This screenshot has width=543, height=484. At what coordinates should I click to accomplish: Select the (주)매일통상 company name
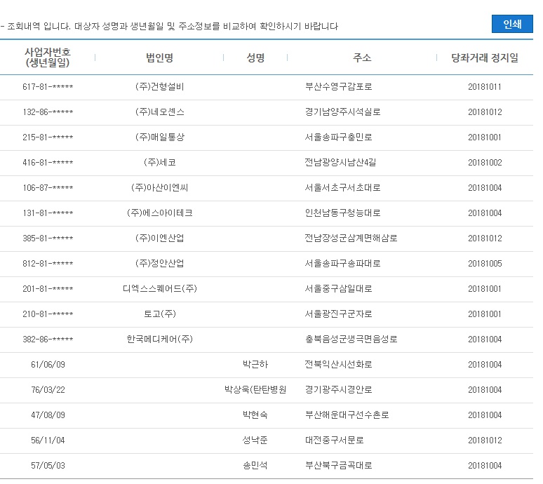[160, 137]
